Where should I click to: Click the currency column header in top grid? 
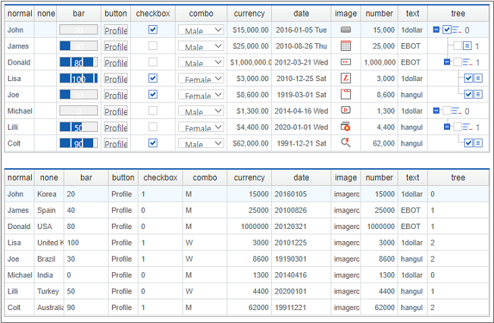point(249,14)
